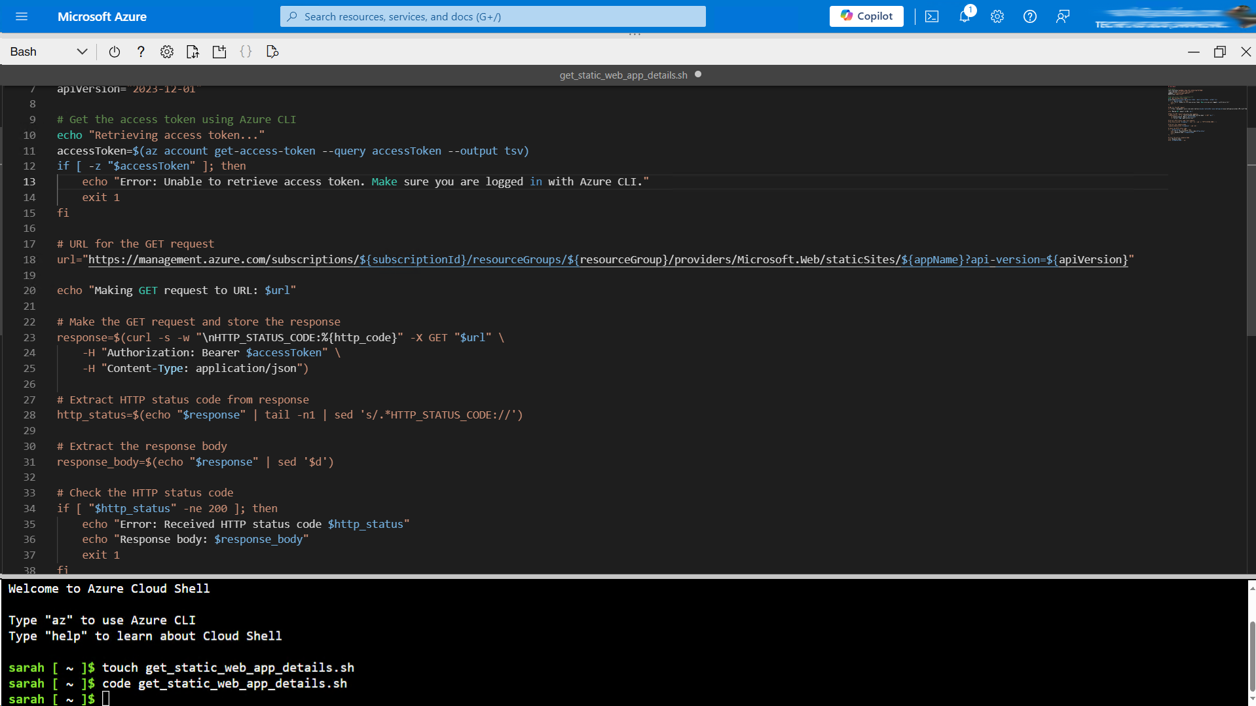Upload or download files via the file transfer icon
This screenshot has height=706, width=1256.
pyautogui.click(x=193, y=52)
